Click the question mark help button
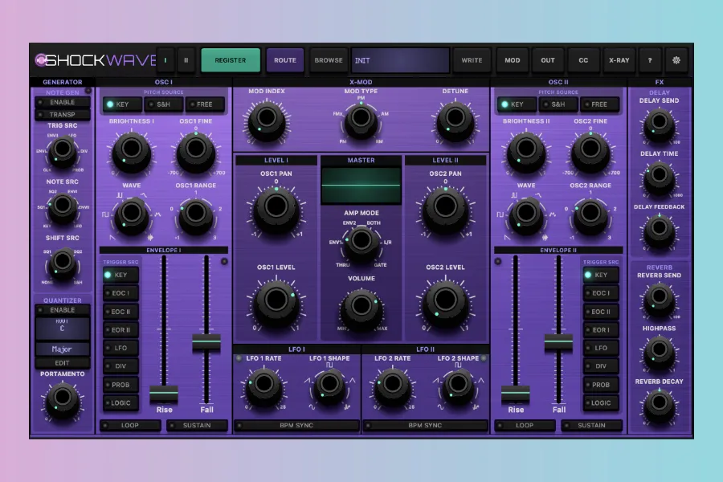This screenshot has height=482, width=723. [649, 60]
